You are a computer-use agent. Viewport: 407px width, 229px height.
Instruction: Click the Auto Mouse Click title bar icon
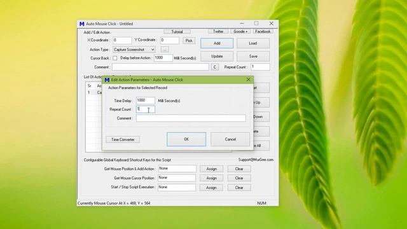tap(82, 24)
